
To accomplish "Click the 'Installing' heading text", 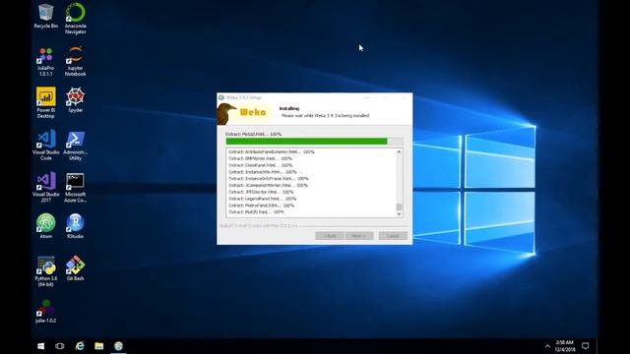I will click(x=289, y=109).
